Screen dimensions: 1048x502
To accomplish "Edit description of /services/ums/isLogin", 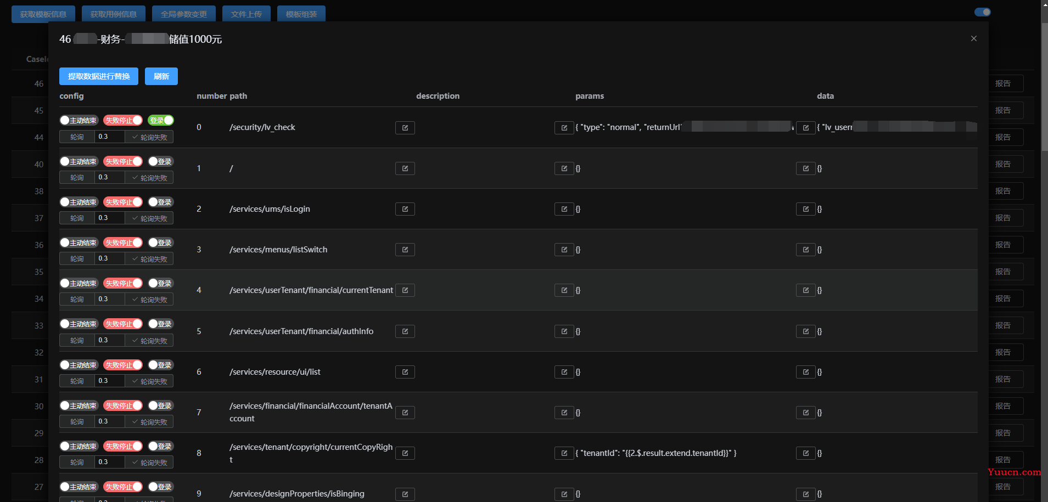I will click(x=405, y=209).
